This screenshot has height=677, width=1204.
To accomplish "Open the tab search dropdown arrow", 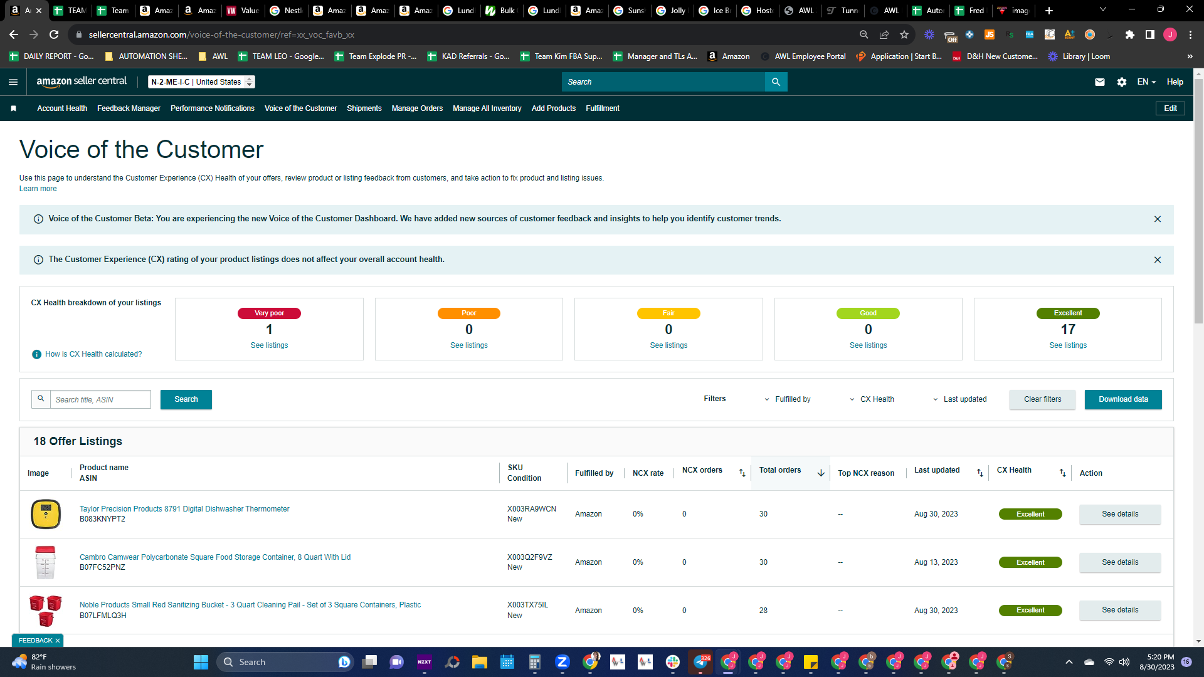I will (x=1103, y=9).
